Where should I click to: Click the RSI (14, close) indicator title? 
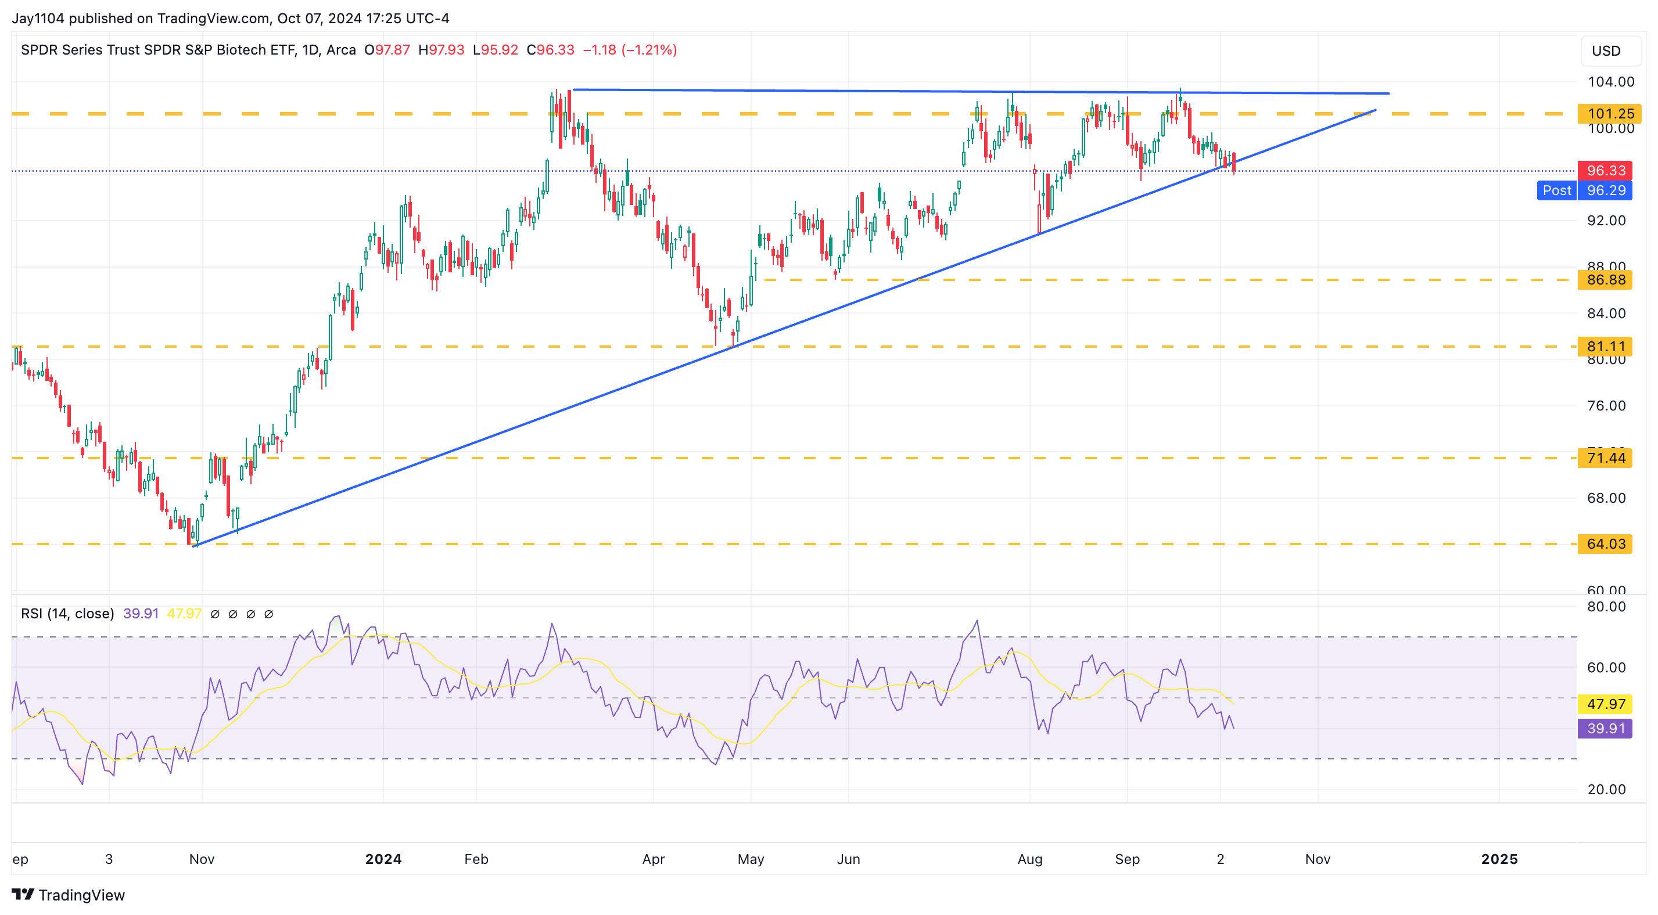click(x=67, y=614)
